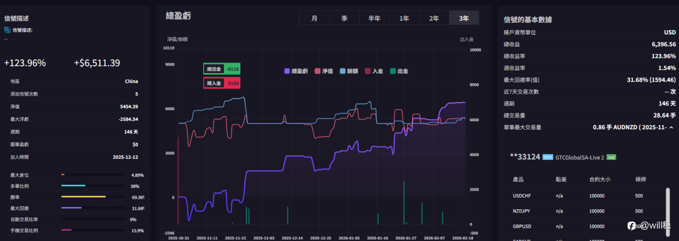Screen dimensions: 679x241
Task: Select the 3年 time range tab
Action: 464,18
